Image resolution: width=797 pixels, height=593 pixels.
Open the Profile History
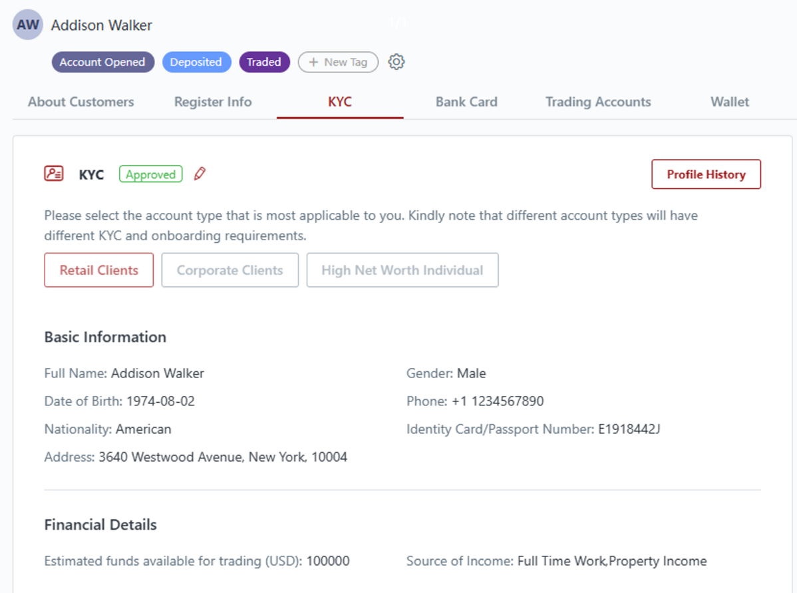click(x=706, y=174)
